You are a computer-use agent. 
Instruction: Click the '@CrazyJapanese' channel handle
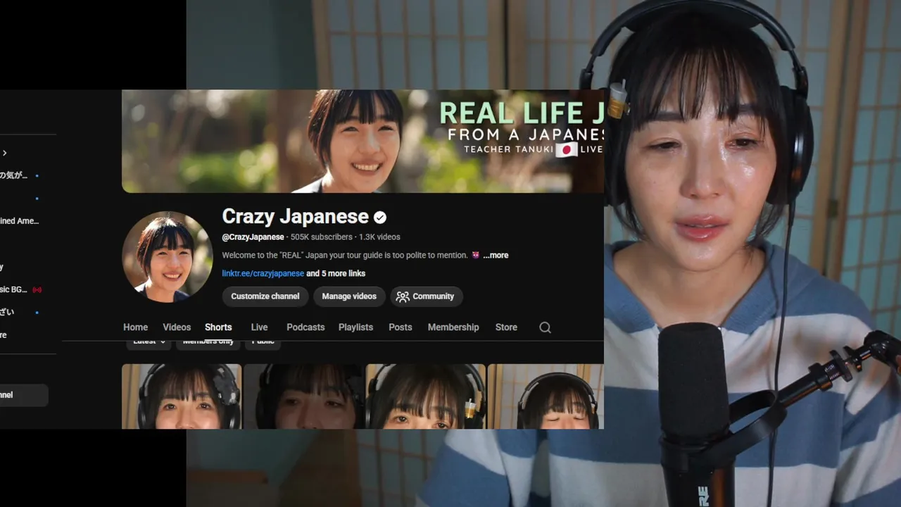pyautogui.click(x=253, y=237)
